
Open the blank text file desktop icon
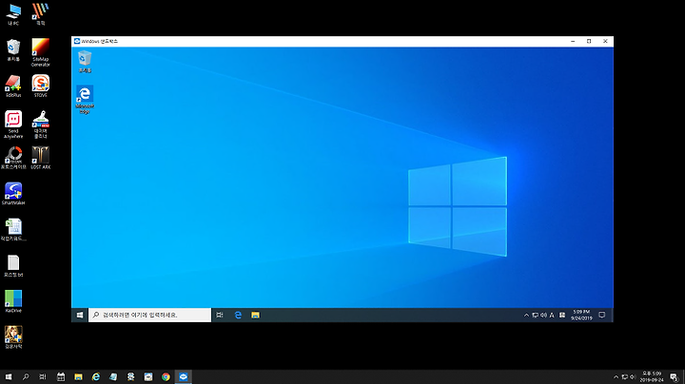point(13,266)
